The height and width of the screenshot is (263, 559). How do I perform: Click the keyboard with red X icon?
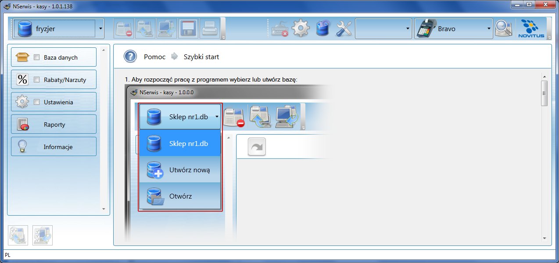pos(279,29)
